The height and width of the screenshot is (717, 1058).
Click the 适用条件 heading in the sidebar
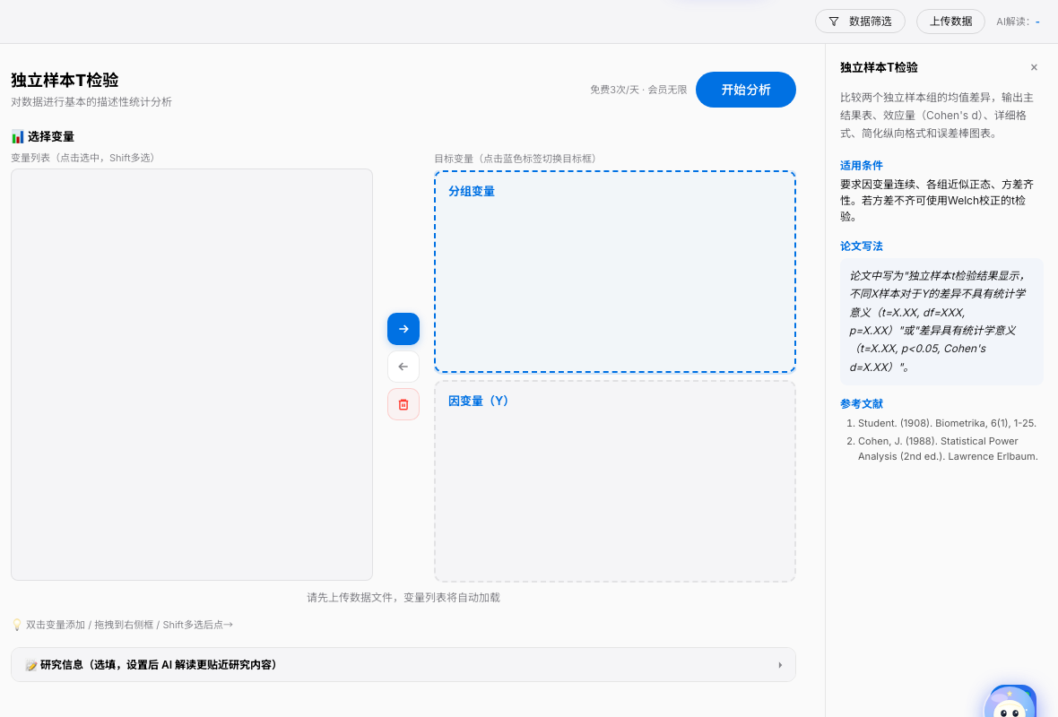pos(862,165)
